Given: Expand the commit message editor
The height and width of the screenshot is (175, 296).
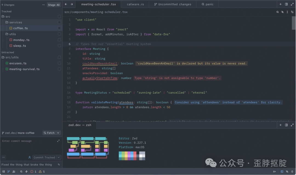Looking at the screenshot, I should pyautogui.click(x=58, y=141).
